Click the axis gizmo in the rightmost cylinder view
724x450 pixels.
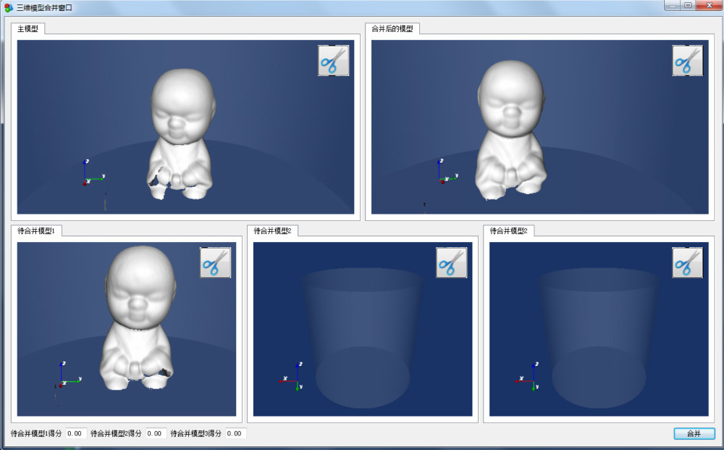point(529,377)
